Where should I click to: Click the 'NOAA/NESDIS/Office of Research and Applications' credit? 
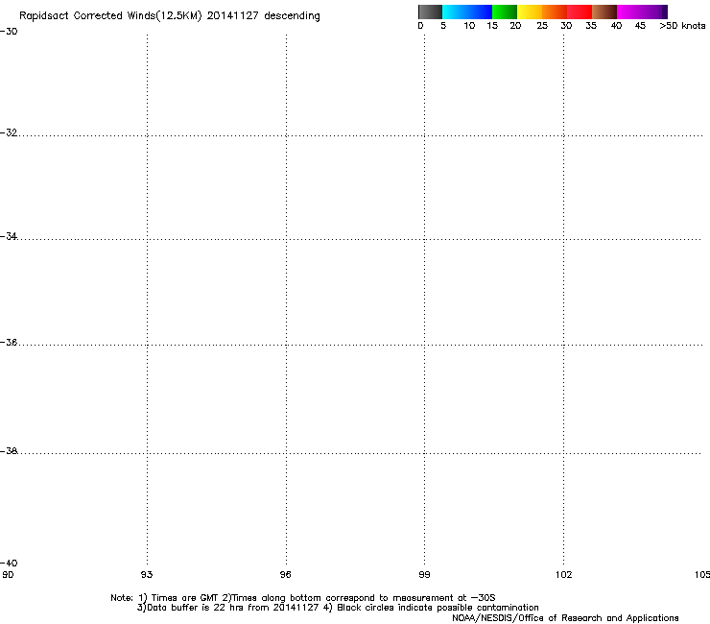(565, 618)
